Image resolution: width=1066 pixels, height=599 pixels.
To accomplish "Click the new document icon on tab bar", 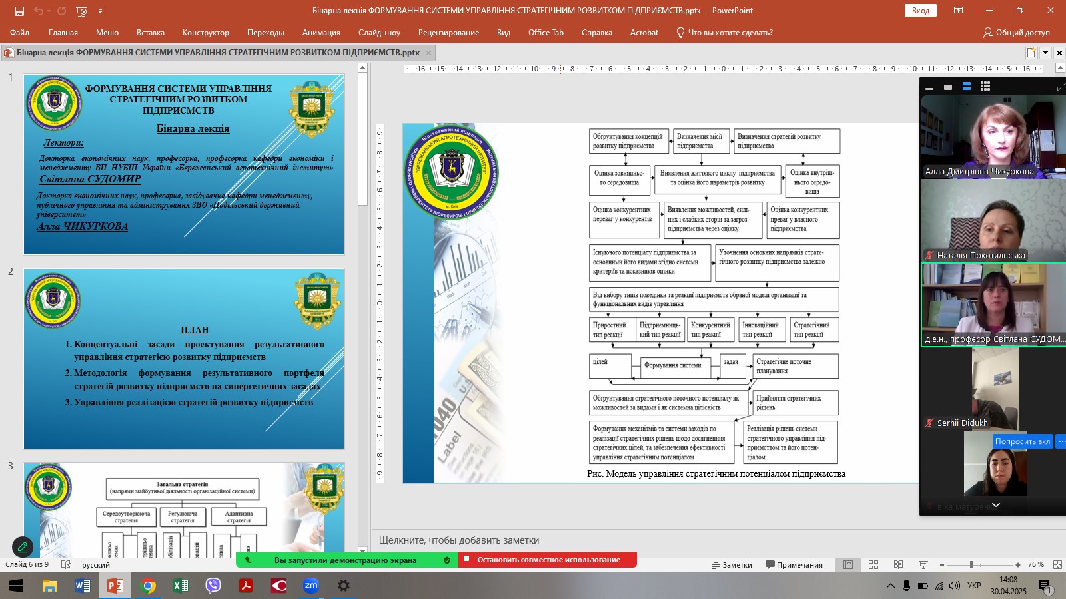I will (1031, 53).
